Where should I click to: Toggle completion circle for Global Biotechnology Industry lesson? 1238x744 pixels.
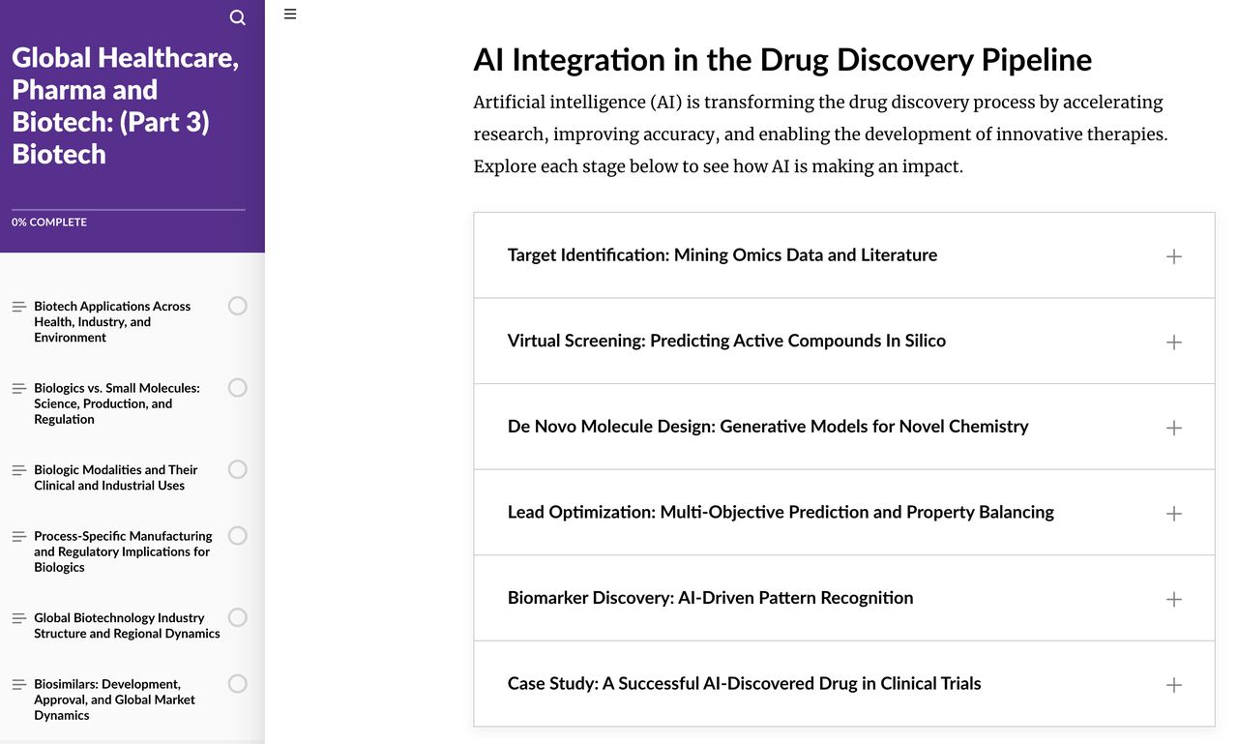point(238,617)
